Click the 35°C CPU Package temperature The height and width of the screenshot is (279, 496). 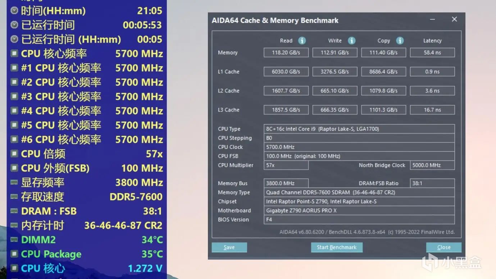pos(152,254)
